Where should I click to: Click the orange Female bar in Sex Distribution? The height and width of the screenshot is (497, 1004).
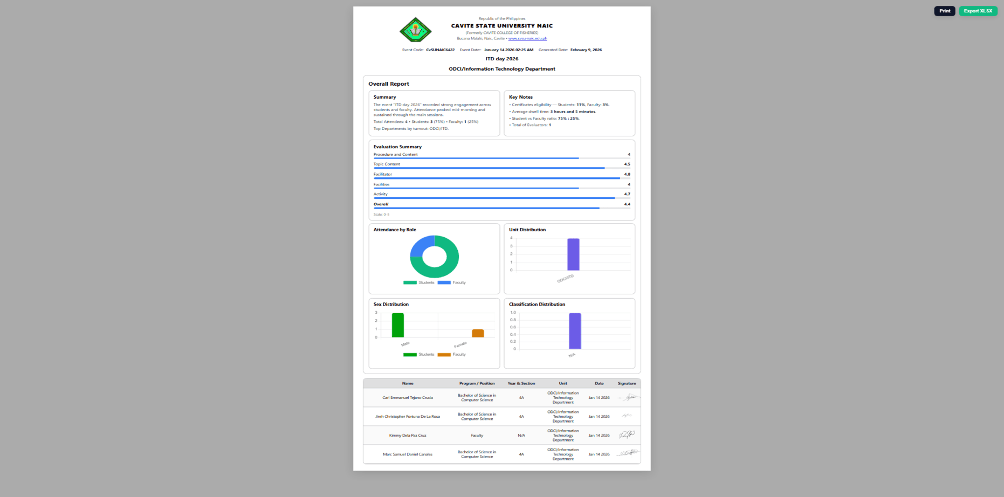click(478, 333)
